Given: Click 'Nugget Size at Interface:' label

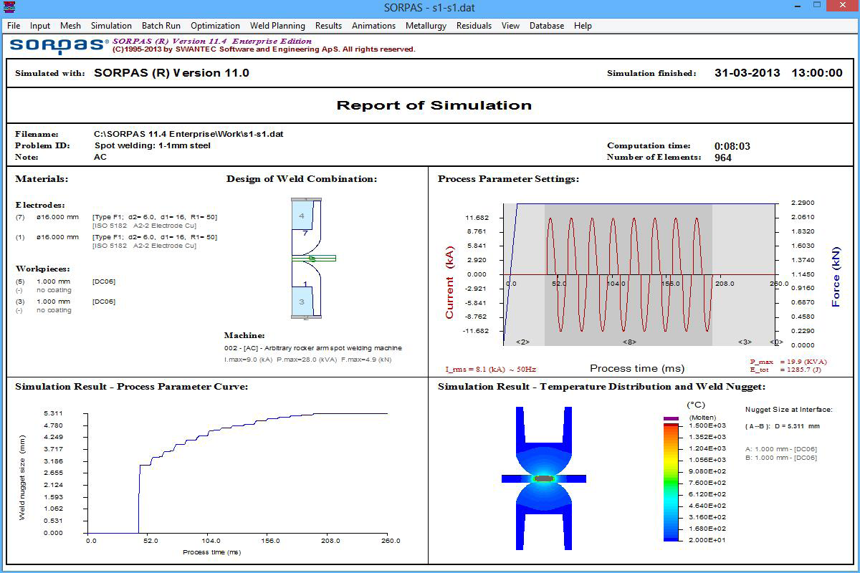Looking at the screenshot, I should [789, 410].
